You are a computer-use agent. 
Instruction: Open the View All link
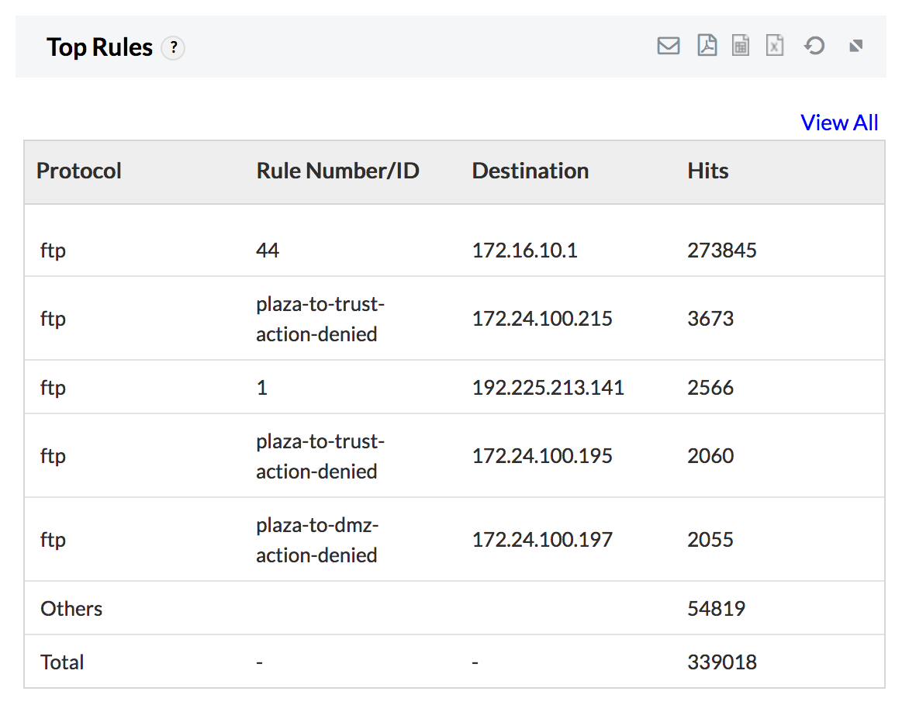tap(839, 123)
